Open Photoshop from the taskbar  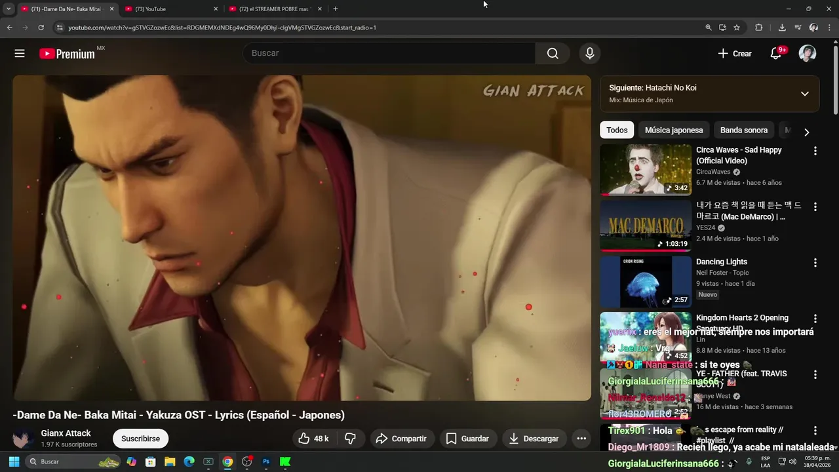pos(266,462)
